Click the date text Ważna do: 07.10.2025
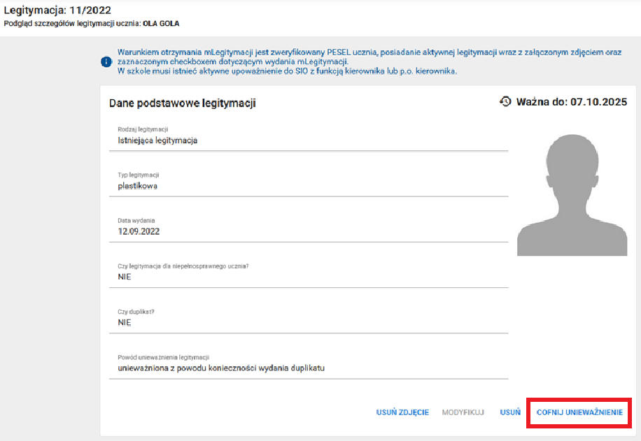 coord(572,100)
